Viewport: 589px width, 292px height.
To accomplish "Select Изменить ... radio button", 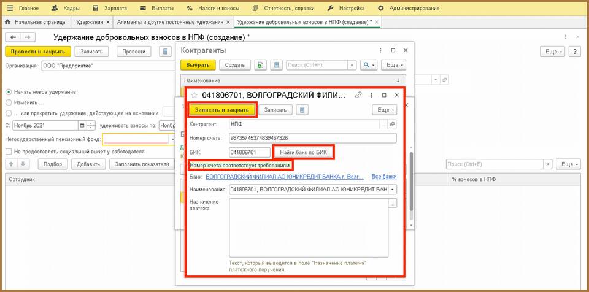I will (8, 102).
